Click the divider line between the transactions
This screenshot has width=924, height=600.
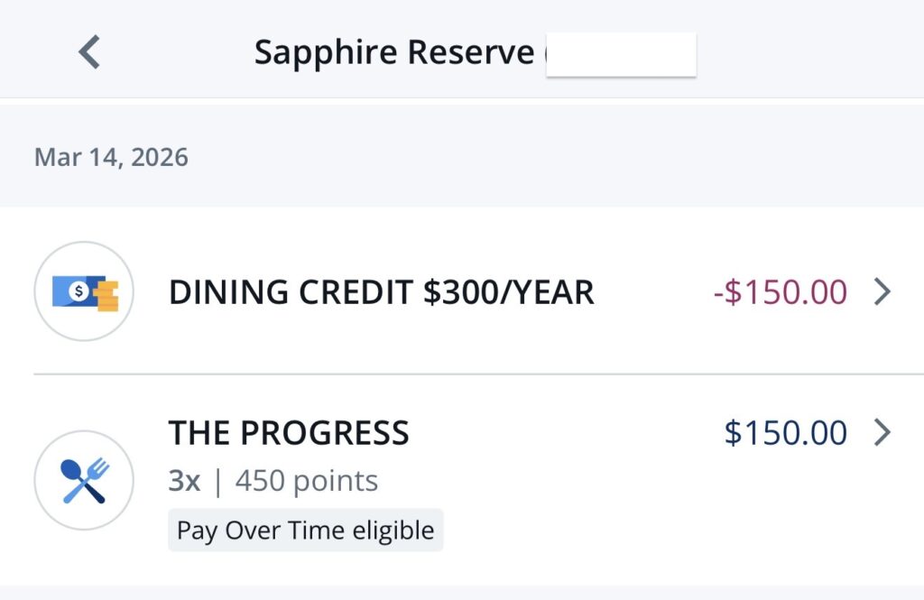[x=478, y=374]
